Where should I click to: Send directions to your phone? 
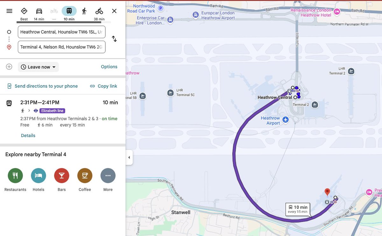(x=43, y=86)
